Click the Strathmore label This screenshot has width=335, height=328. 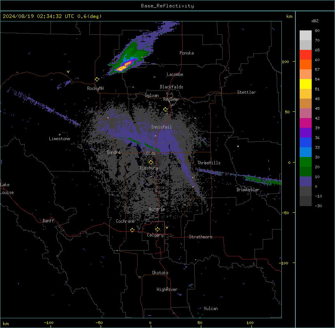point(201,237)
